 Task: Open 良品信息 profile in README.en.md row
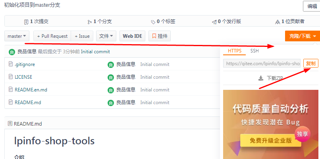126,90
